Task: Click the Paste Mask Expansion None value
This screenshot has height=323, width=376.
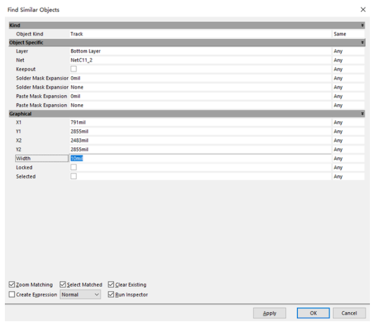Action: (x=200, y=105)
